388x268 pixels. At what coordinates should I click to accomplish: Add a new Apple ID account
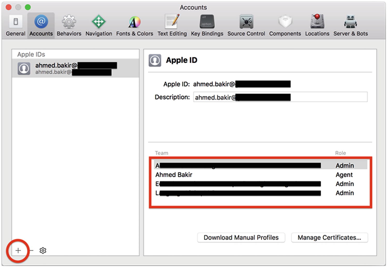[x=18, y=250]
